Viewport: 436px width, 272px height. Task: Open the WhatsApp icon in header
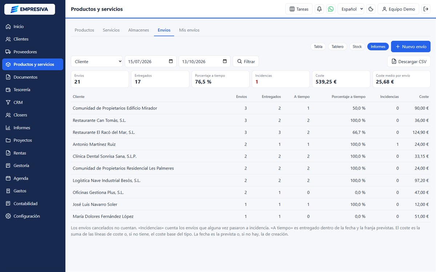point(331,9)
